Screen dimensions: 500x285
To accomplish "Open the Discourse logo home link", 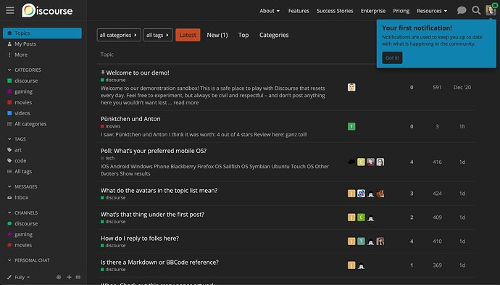I will [x=47, y=11].
